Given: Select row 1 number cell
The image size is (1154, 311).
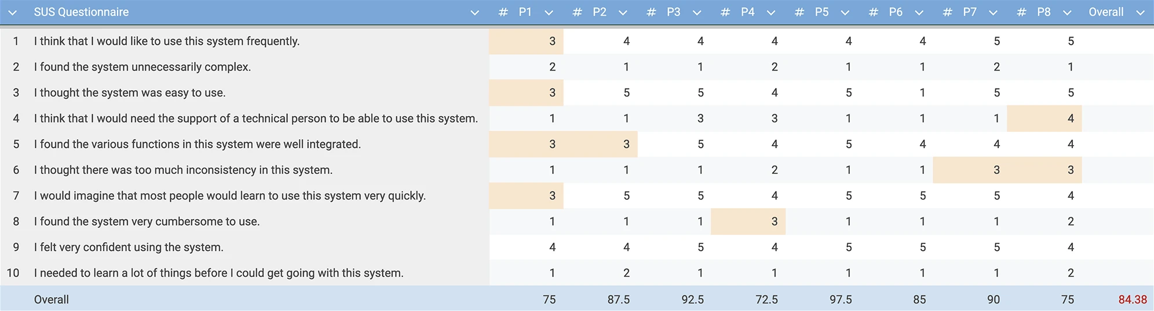Looking at the screenshot, I should [x=16, y=41].
